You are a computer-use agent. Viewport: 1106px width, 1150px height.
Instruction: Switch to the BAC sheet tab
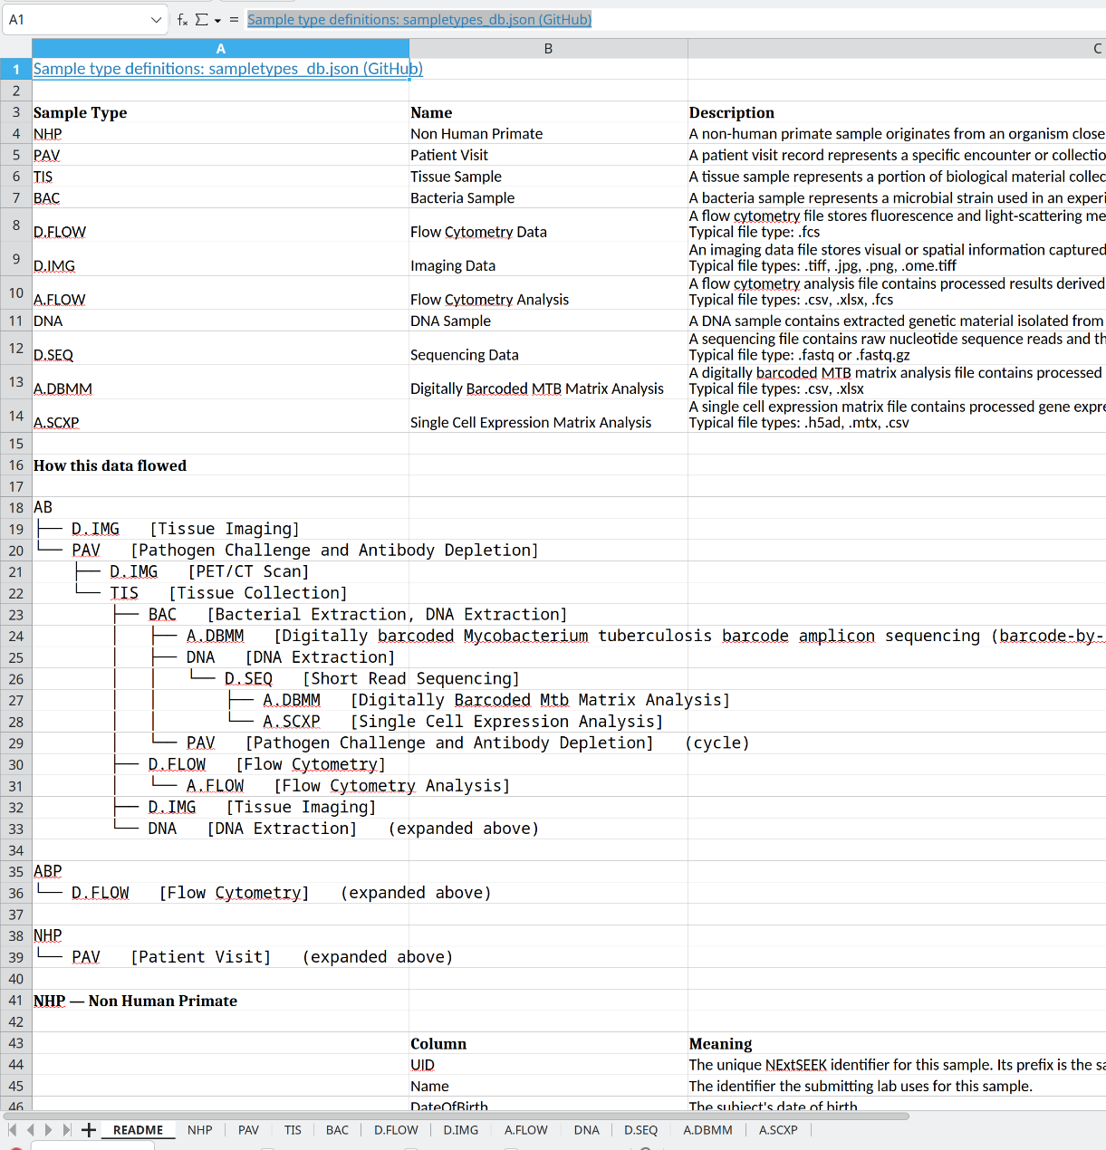tap(337, 1130)
